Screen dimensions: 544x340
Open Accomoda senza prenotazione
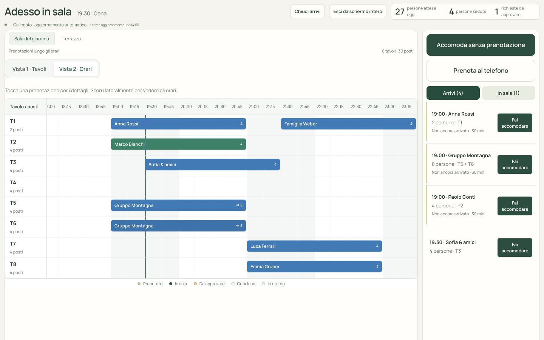481,45
